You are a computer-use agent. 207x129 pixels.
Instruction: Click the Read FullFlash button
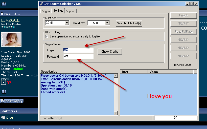tap(183, 32)
